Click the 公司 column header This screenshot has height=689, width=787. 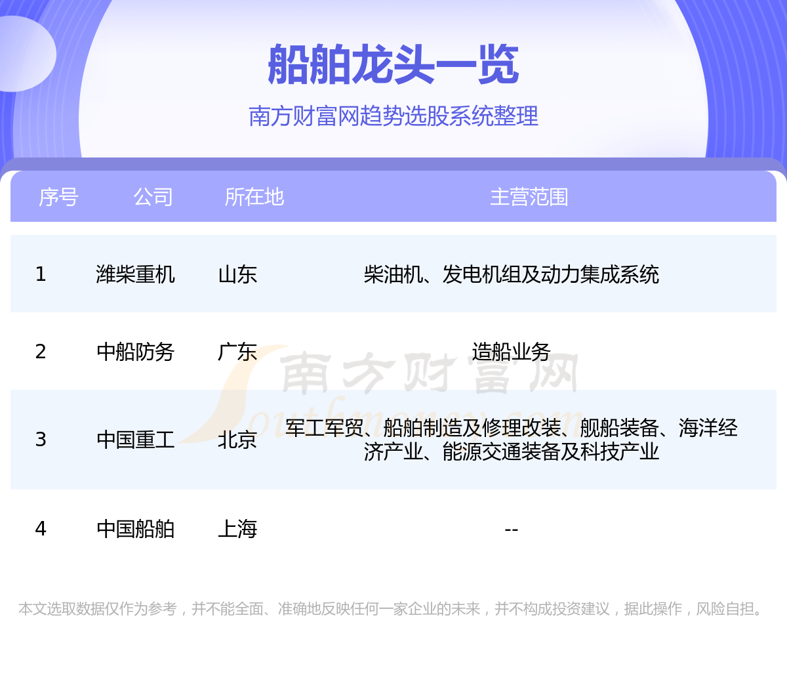[x=153, y=197]
